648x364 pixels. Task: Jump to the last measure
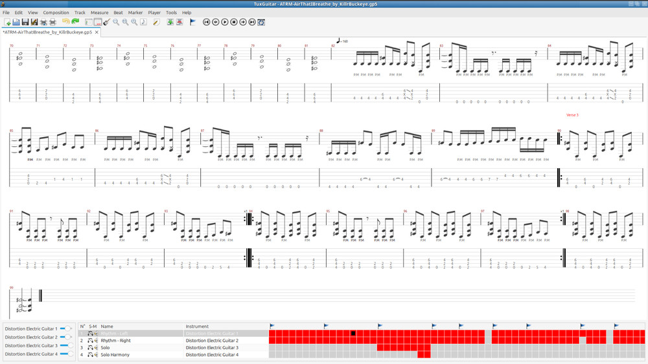point(252,22)
